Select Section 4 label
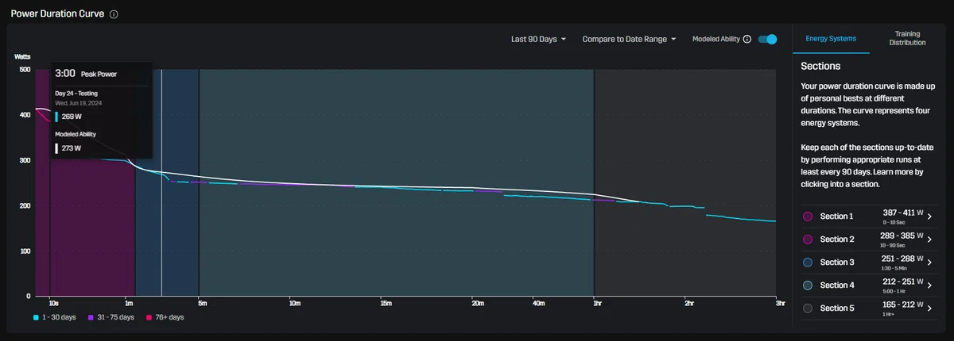The height and width of the screenshot is (341, 954). click(x=836, y=285)
